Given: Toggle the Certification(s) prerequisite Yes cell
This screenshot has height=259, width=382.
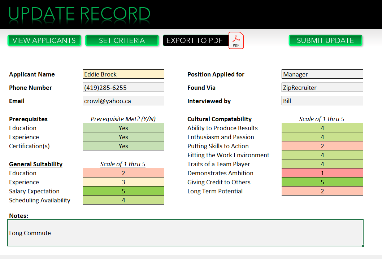Looking at the screenshot, I should tap(123, 146).
